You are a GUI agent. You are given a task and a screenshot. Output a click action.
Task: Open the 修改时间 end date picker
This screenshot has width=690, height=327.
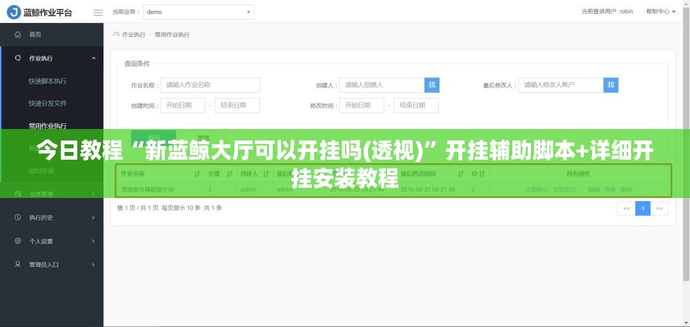(x=417, y=105)
